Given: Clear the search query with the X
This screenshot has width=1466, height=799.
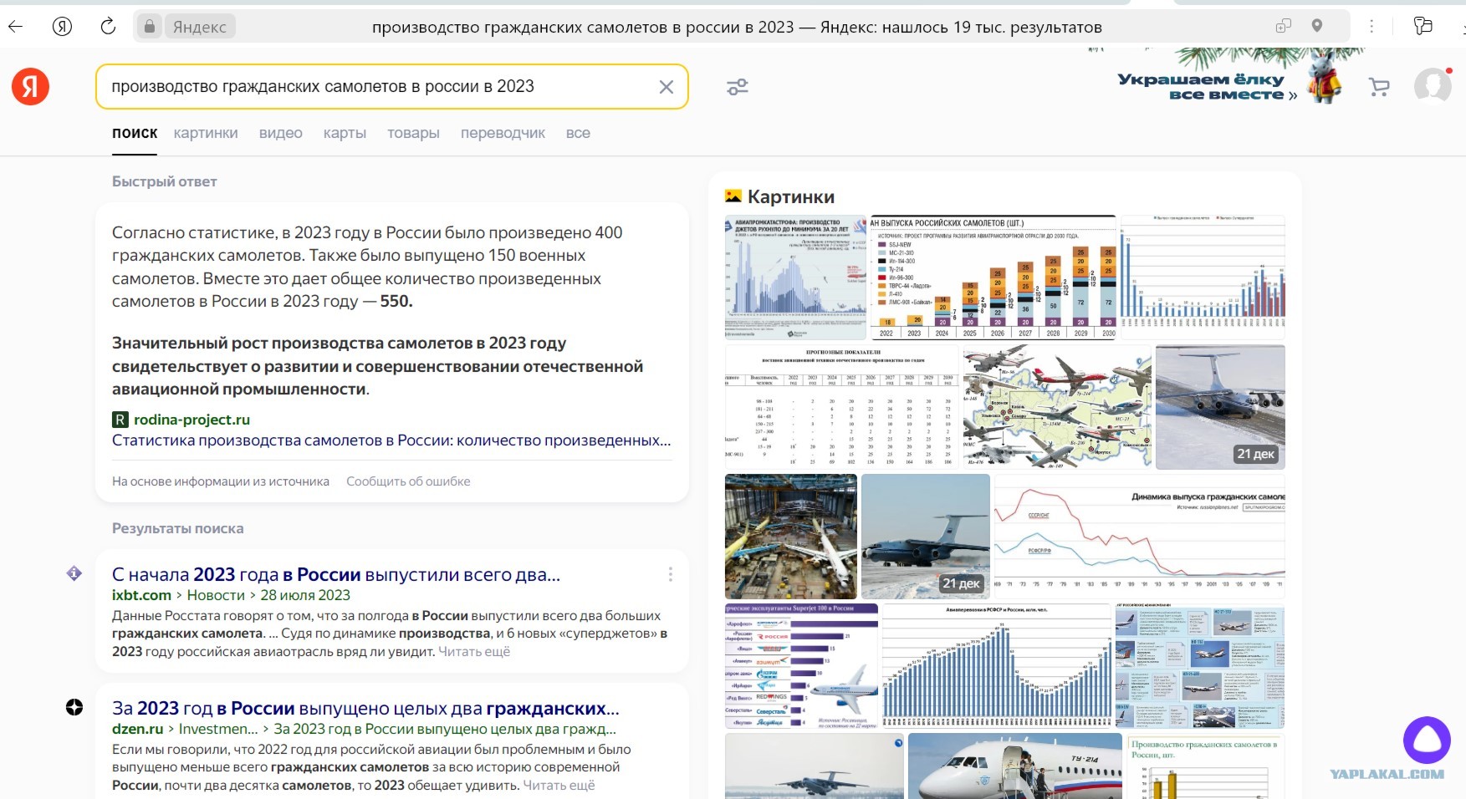Looking at the screenshot, I should point(667,87).
